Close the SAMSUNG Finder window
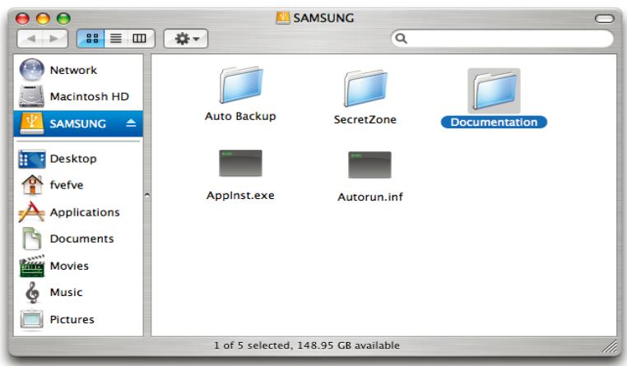627x366 pixels. pyautogui.click(x=22, y=18)
